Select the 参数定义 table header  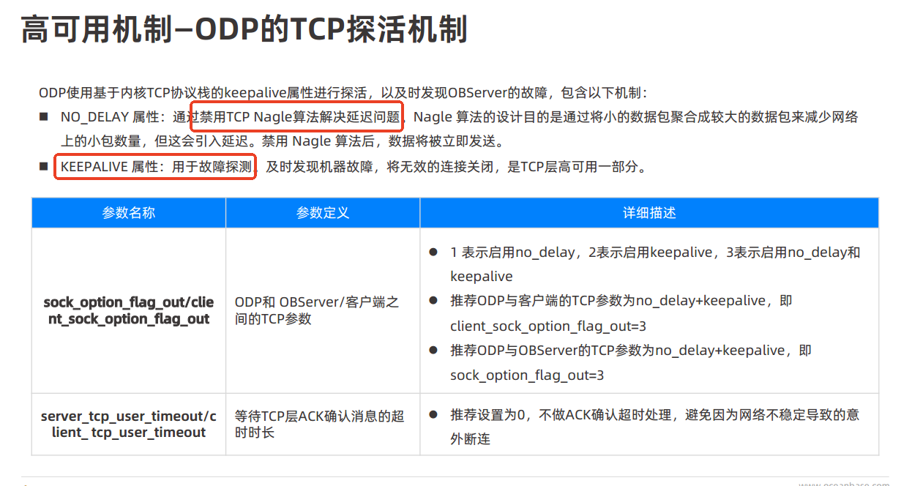click(322, 213)
